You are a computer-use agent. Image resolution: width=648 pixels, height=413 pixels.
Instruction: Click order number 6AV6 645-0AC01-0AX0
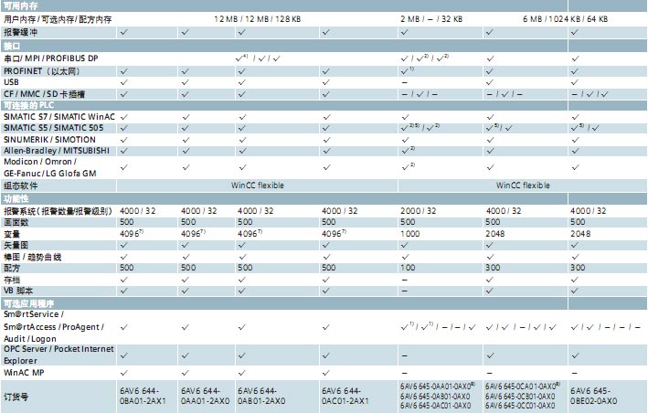point(435,406)
